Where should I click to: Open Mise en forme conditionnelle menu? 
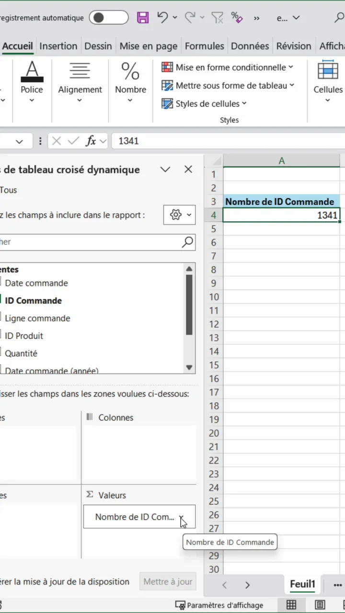[227, 68]
